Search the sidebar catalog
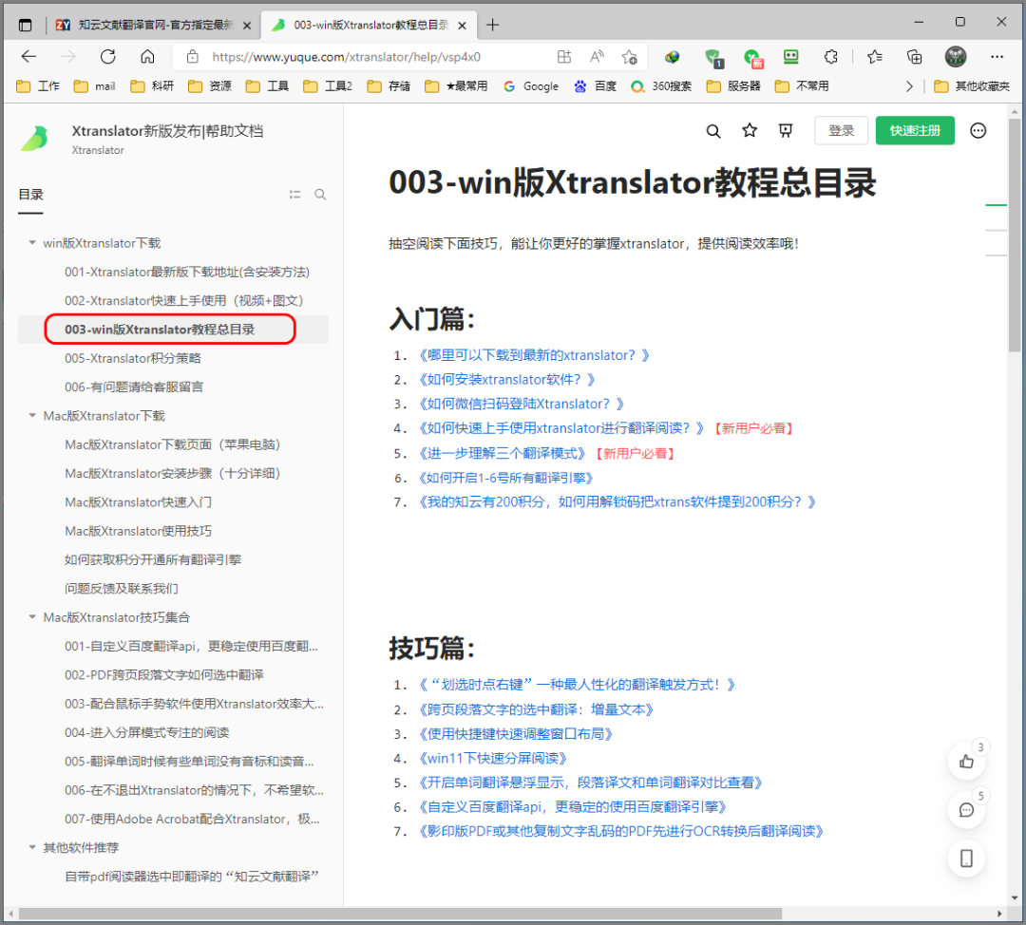Screen dimensions: 1026x925 pyautogui.click(x=320, y=195)
